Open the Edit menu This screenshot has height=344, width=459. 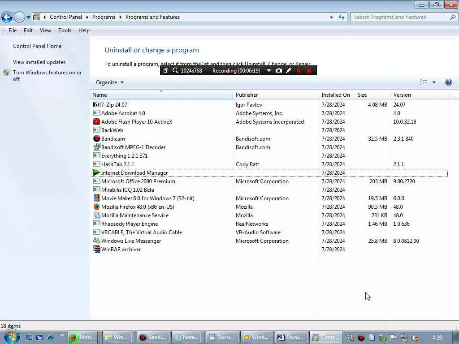click(28, 30)
